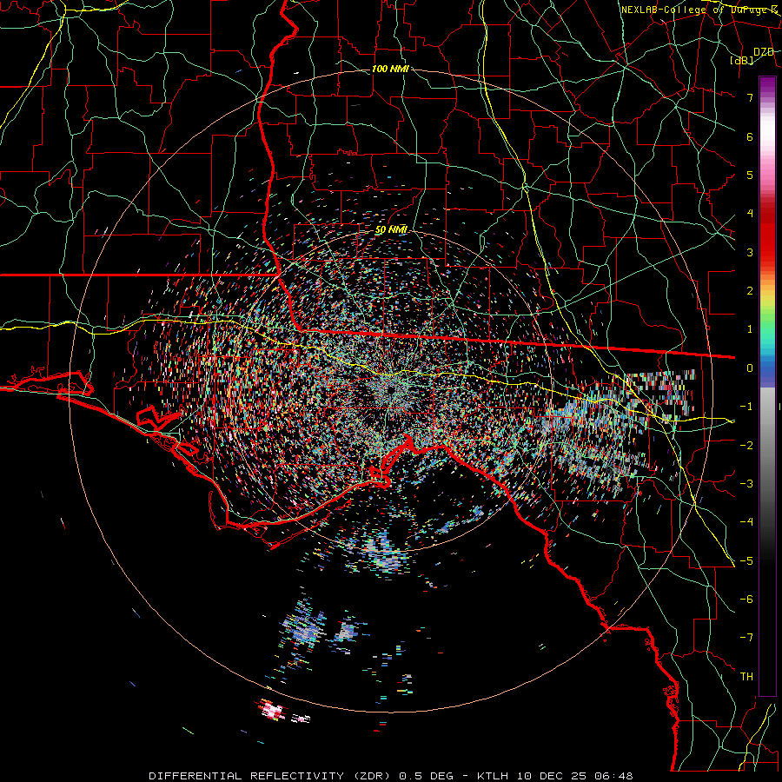Viewport: 782px width, 782px height.
Task: Click DIFFERENTIAL REFLECTIVITY in bottom caption
Action: 247,776
